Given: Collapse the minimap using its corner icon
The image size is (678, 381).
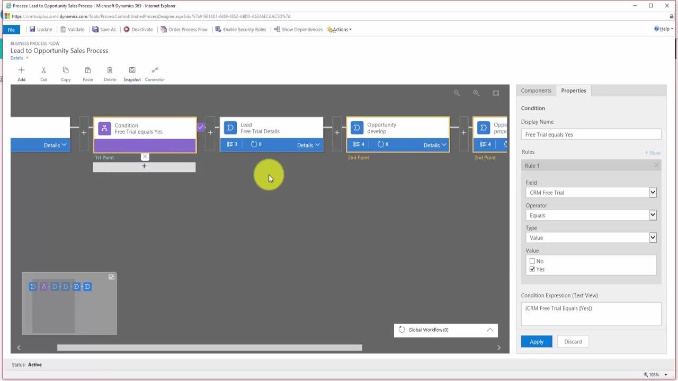Looking at the screenshot, I should tap(111, 277).
